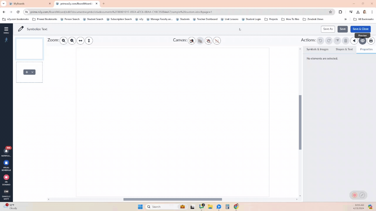Click the Redo action icon
The image size is (376, 211).
(x=329, y=41)
